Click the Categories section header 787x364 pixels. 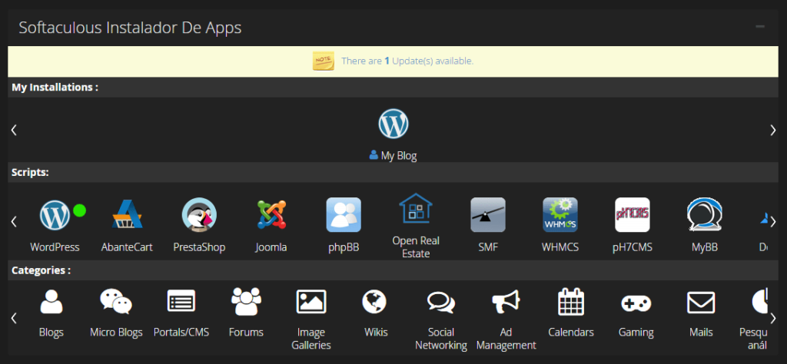[42, 271]
